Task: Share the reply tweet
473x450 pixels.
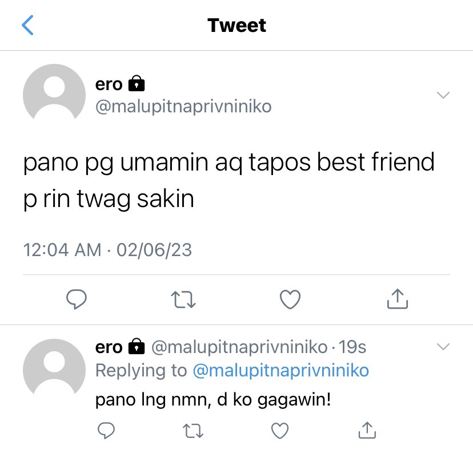Action: (367, 430)
